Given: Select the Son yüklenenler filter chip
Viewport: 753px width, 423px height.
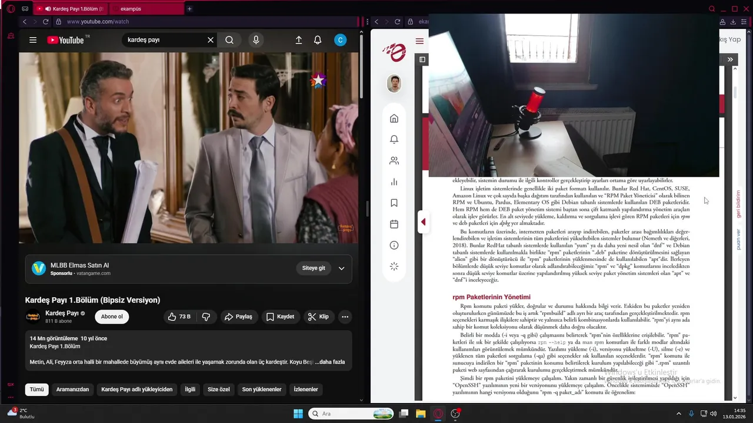Looking at the screenshot, I should pos(262,390).
